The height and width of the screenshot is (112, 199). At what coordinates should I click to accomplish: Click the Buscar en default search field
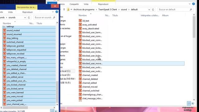pos(175,10)
